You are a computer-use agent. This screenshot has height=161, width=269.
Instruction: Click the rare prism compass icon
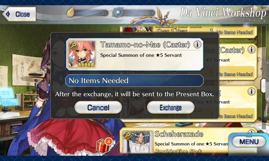point(118,12)
